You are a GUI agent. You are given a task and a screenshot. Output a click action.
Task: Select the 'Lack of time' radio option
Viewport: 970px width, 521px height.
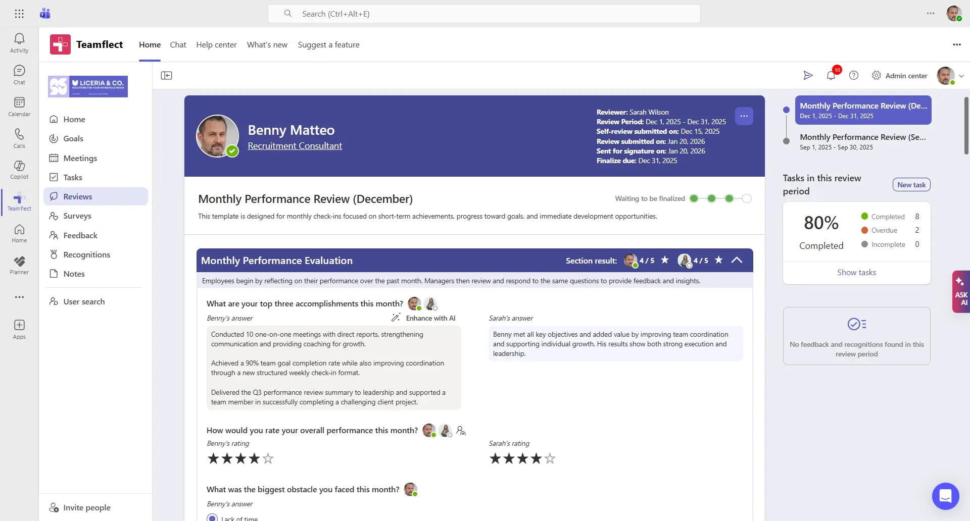[213, 518]
